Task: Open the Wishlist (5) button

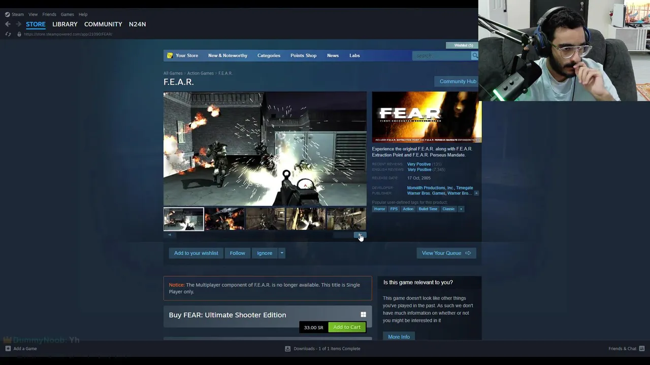Action: (462, 45)
